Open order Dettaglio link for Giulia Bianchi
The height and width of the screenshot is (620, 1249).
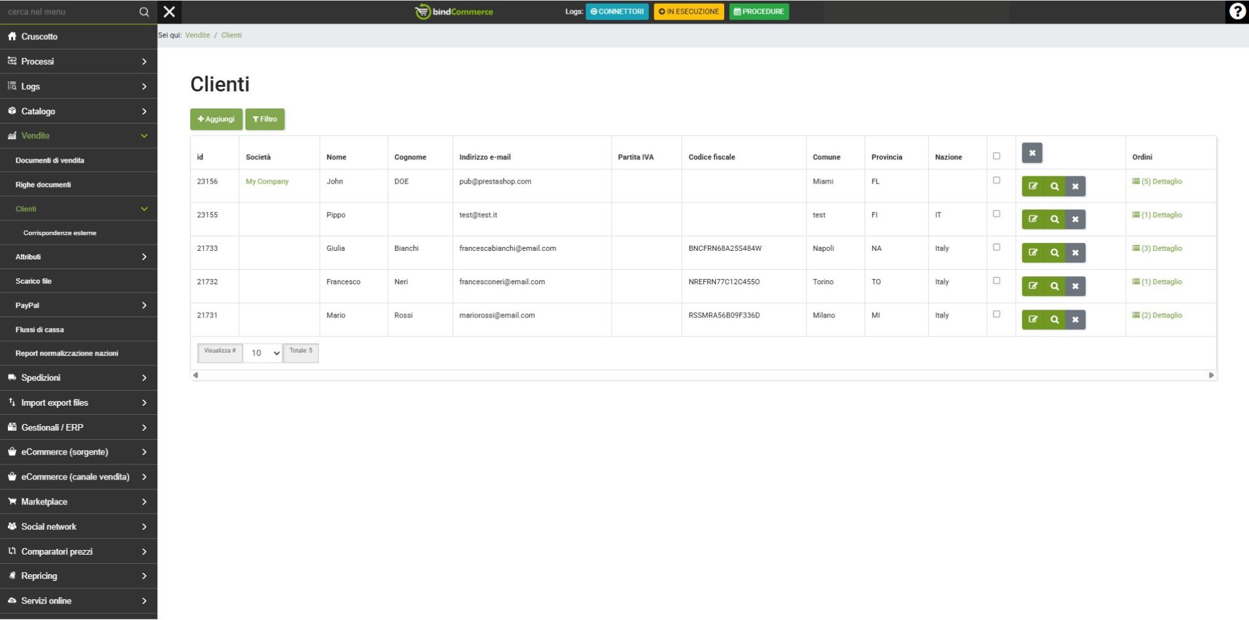pos(1161,248)
